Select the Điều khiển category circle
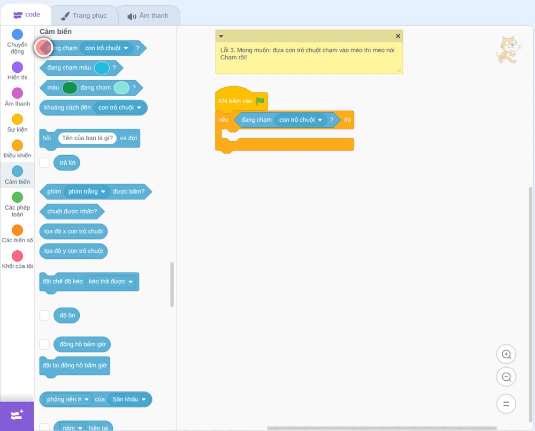Screen dimensions: 535x431 [x=18, y=145]
